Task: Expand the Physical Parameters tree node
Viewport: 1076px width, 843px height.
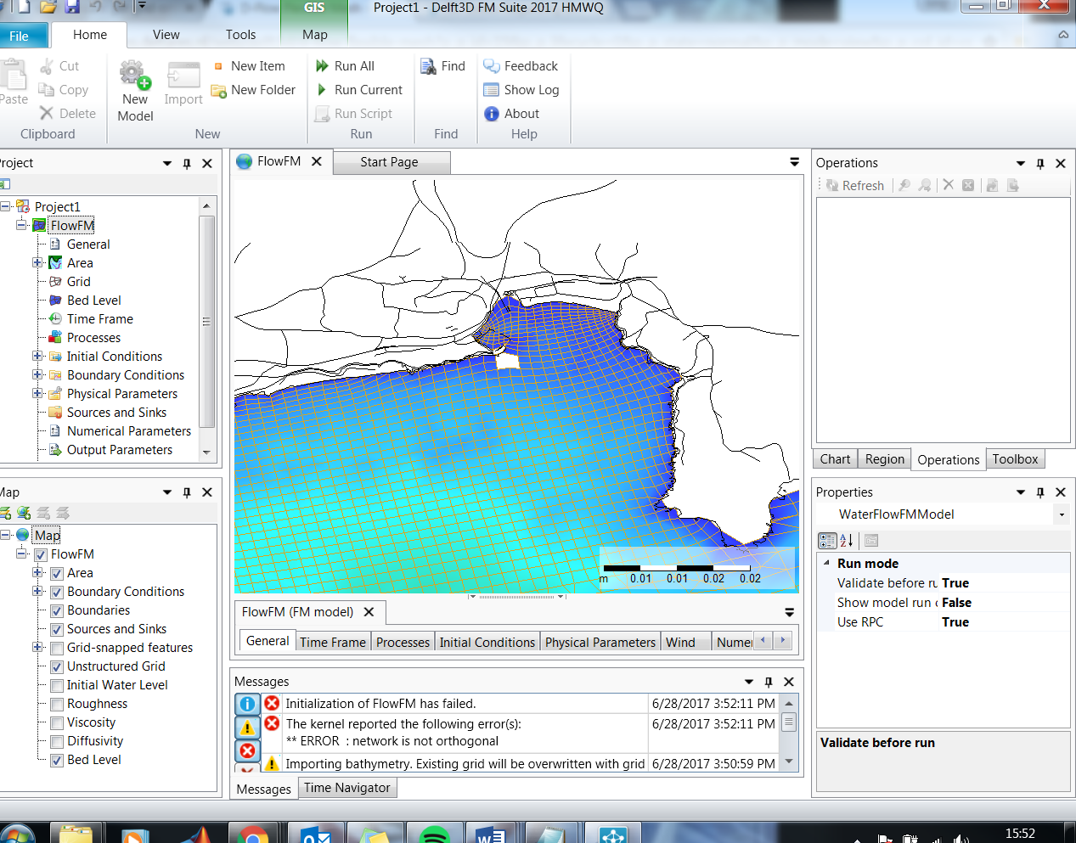Action: (x=37, y=393)
